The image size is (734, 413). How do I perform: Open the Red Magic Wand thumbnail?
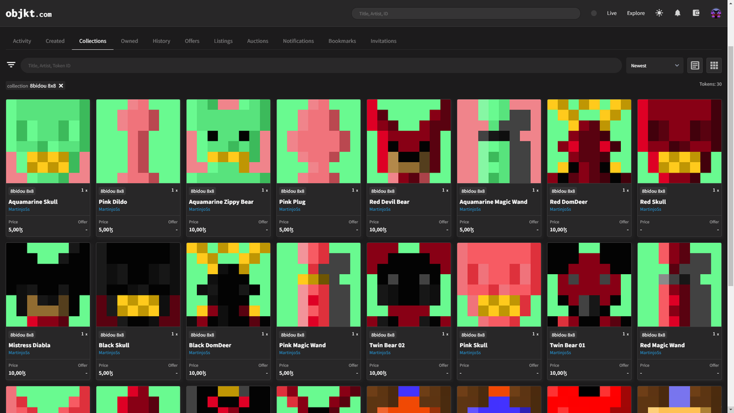click(x=680, y=285)
